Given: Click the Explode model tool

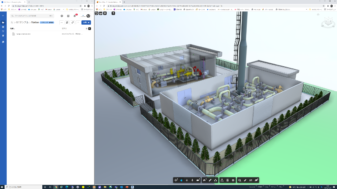Looking at the screenshot, I should point(216,180).
